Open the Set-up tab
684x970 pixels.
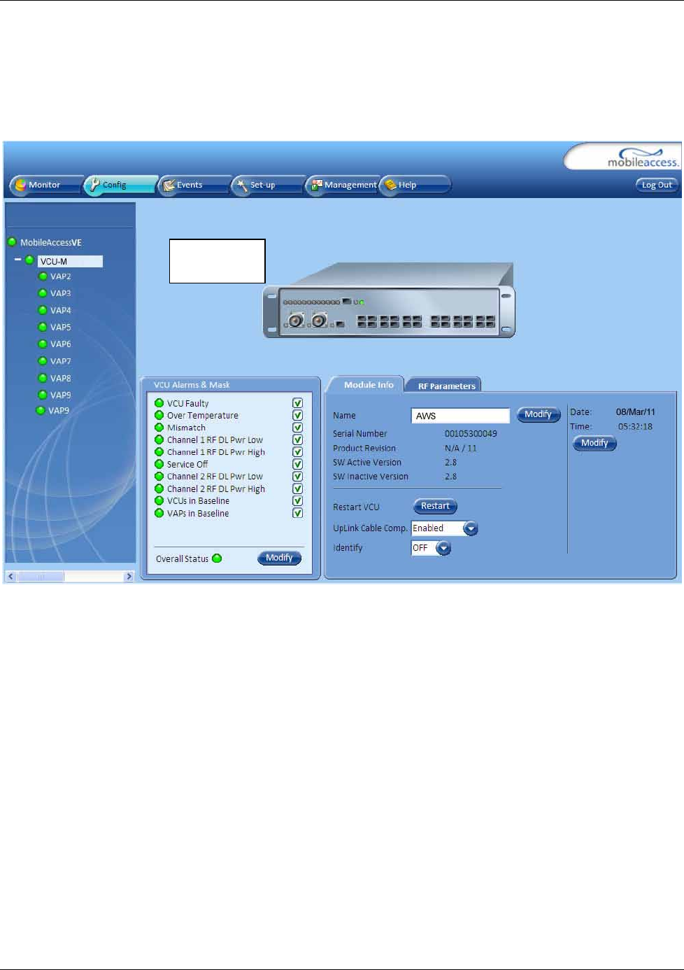pyautogui.click(x=269, y=185)
